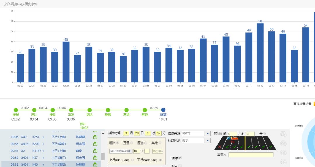Click the 当事人 input field

click(x=251, y=155)
